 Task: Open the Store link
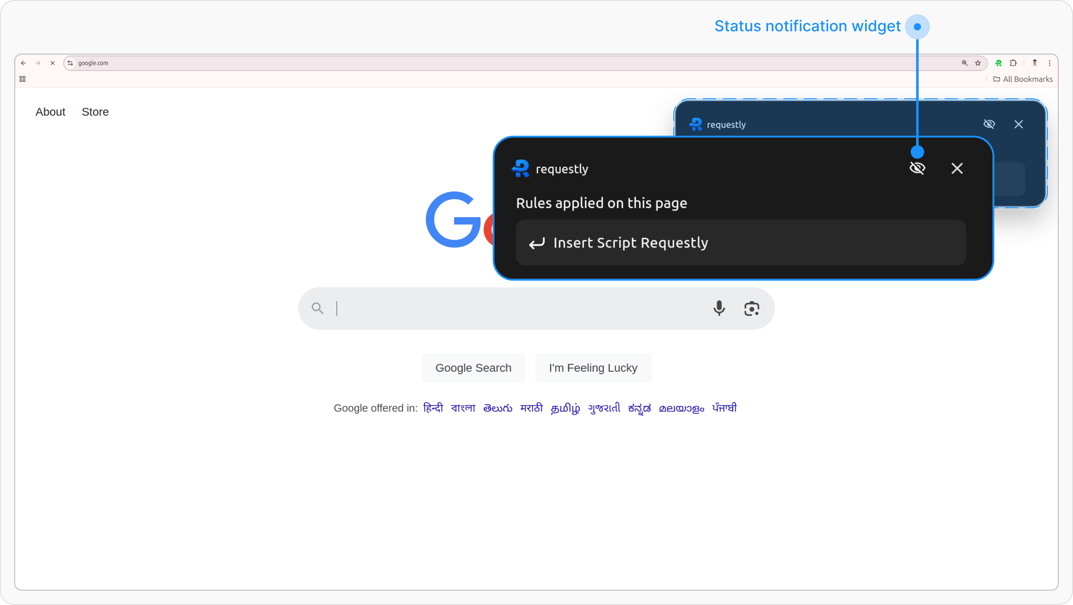[x=95, y=112]
